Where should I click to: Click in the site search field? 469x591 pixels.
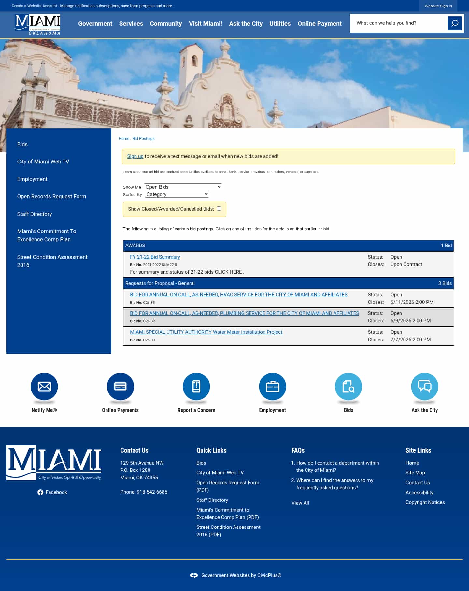tap(399, 23)
